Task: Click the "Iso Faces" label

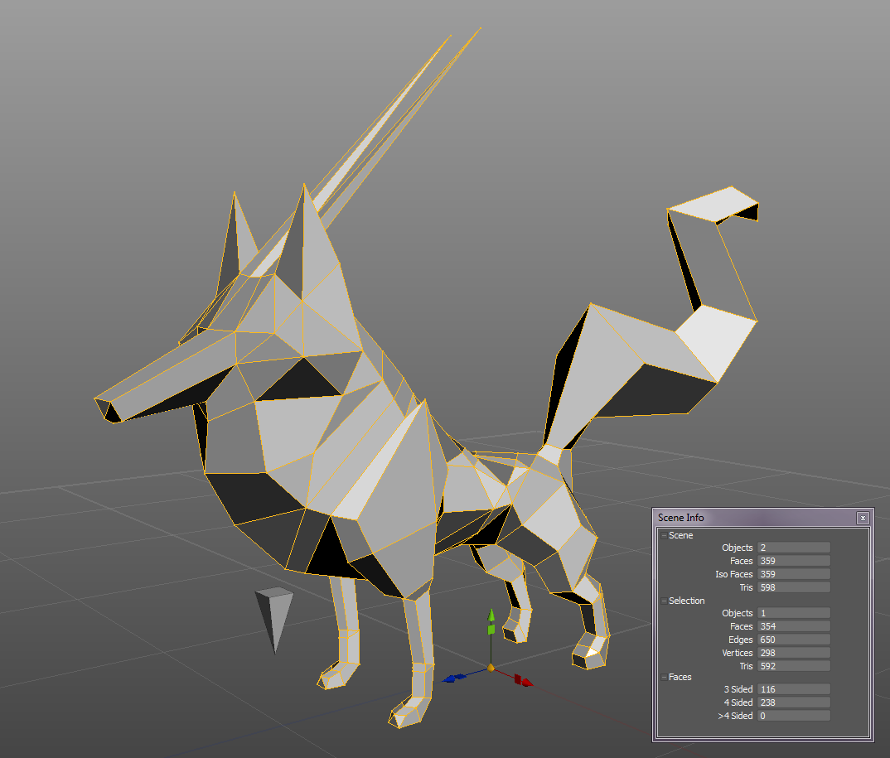Action: point(734,574)
